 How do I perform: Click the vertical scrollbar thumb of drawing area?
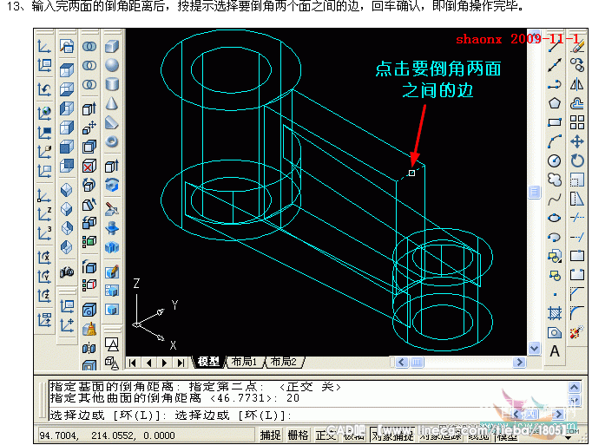534,192
